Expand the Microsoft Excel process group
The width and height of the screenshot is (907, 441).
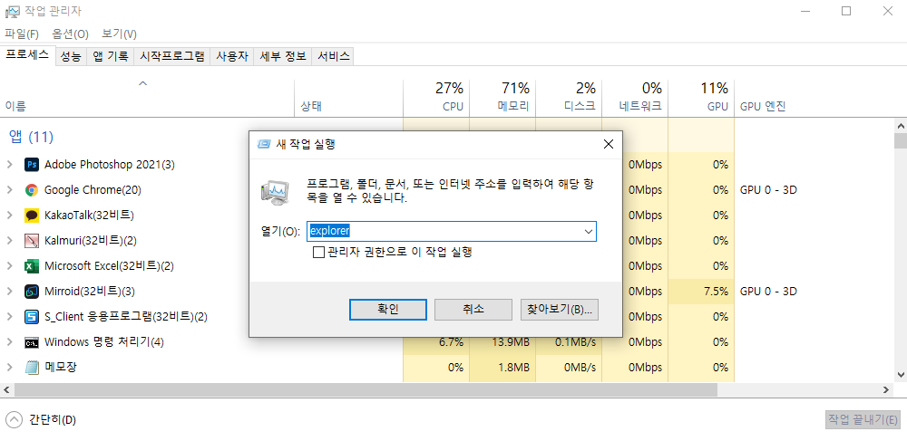pos(9,266)
